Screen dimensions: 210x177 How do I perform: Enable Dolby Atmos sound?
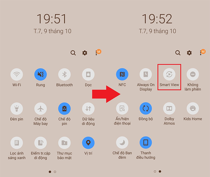click(169, 108)
